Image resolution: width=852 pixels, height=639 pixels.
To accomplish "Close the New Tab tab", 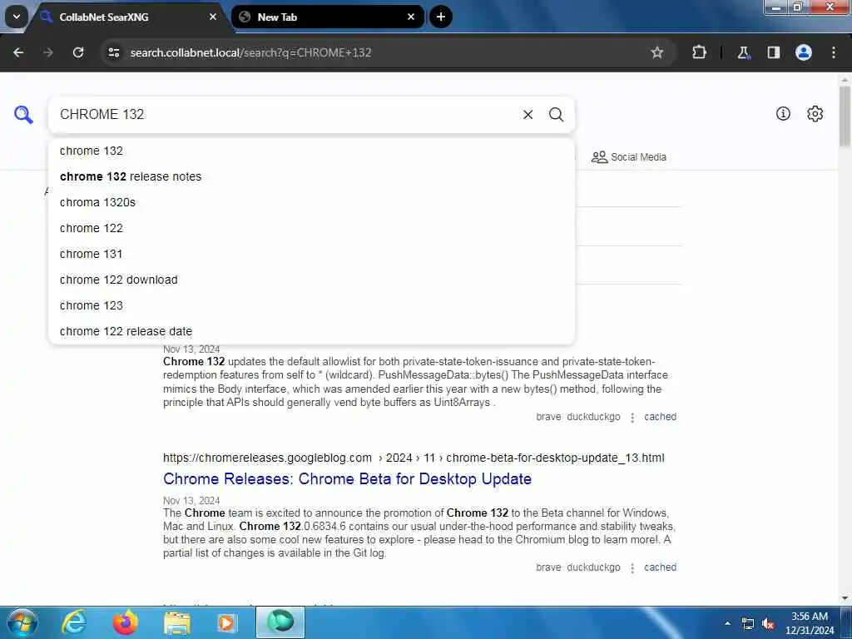I will pos(411,17).
